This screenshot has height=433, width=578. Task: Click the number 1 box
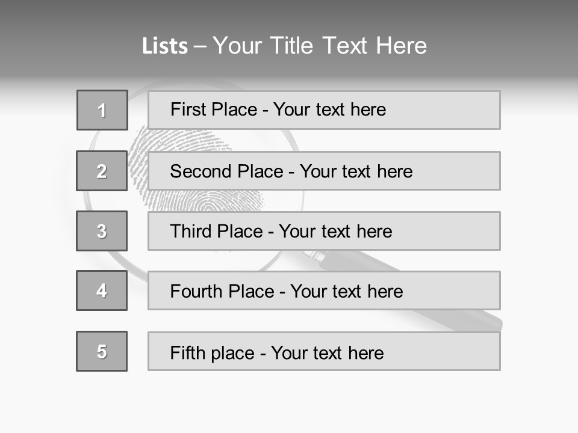102,110
